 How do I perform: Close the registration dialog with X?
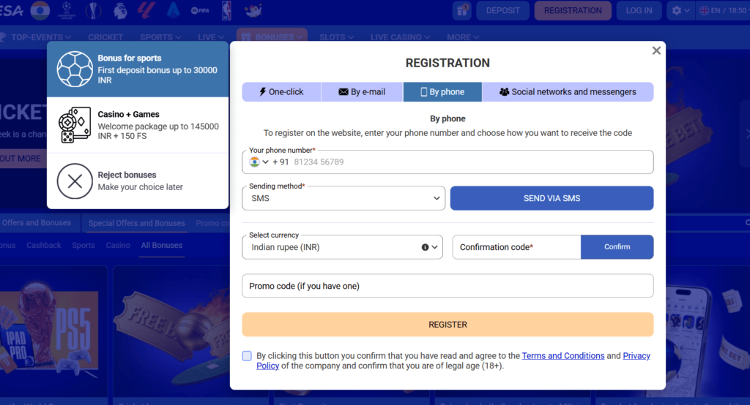[656, 50]
